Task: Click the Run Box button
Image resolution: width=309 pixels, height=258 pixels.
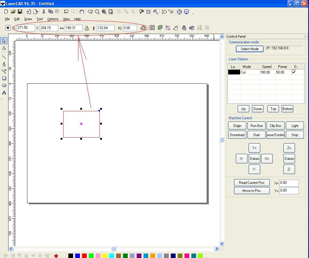Action: [256, 126]
